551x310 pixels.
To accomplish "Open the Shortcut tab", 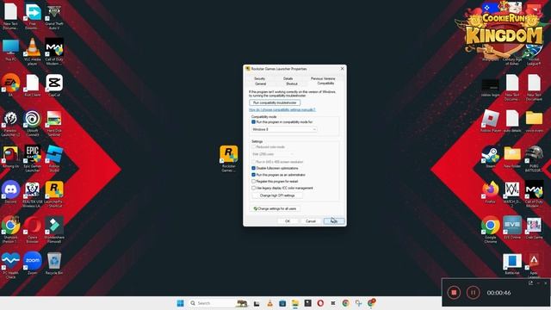I will [292, 84].
